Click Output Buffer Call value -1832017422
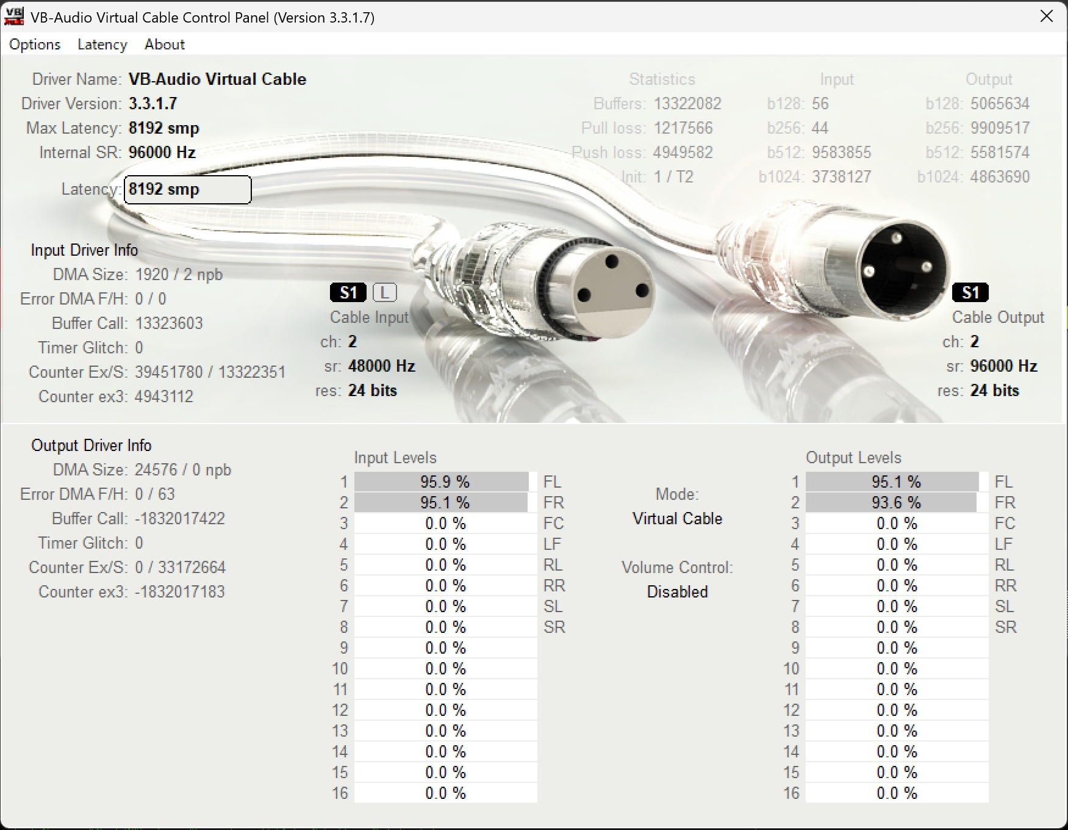Screen dimensions: 1068x830 pos(180,519)
